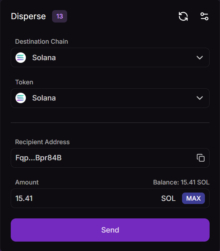
Task: Click the Solana logo in Token field
Action: tap(21, 98)
